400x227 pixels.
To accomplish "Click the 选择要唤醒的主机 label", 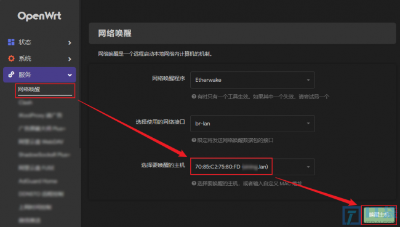I will [163, 165].
